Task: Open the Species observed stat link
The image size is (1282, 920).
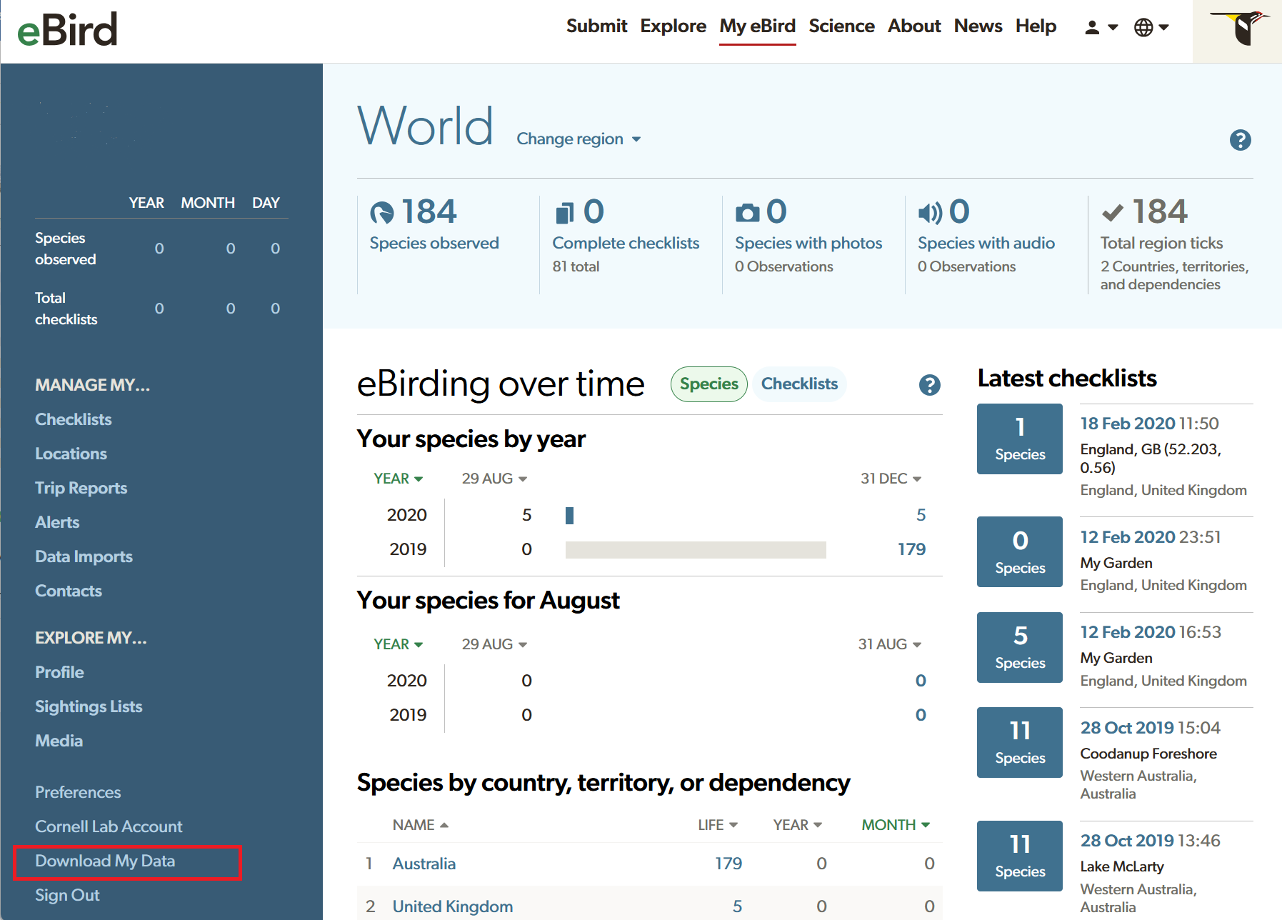Action: (x=434, y=243)
